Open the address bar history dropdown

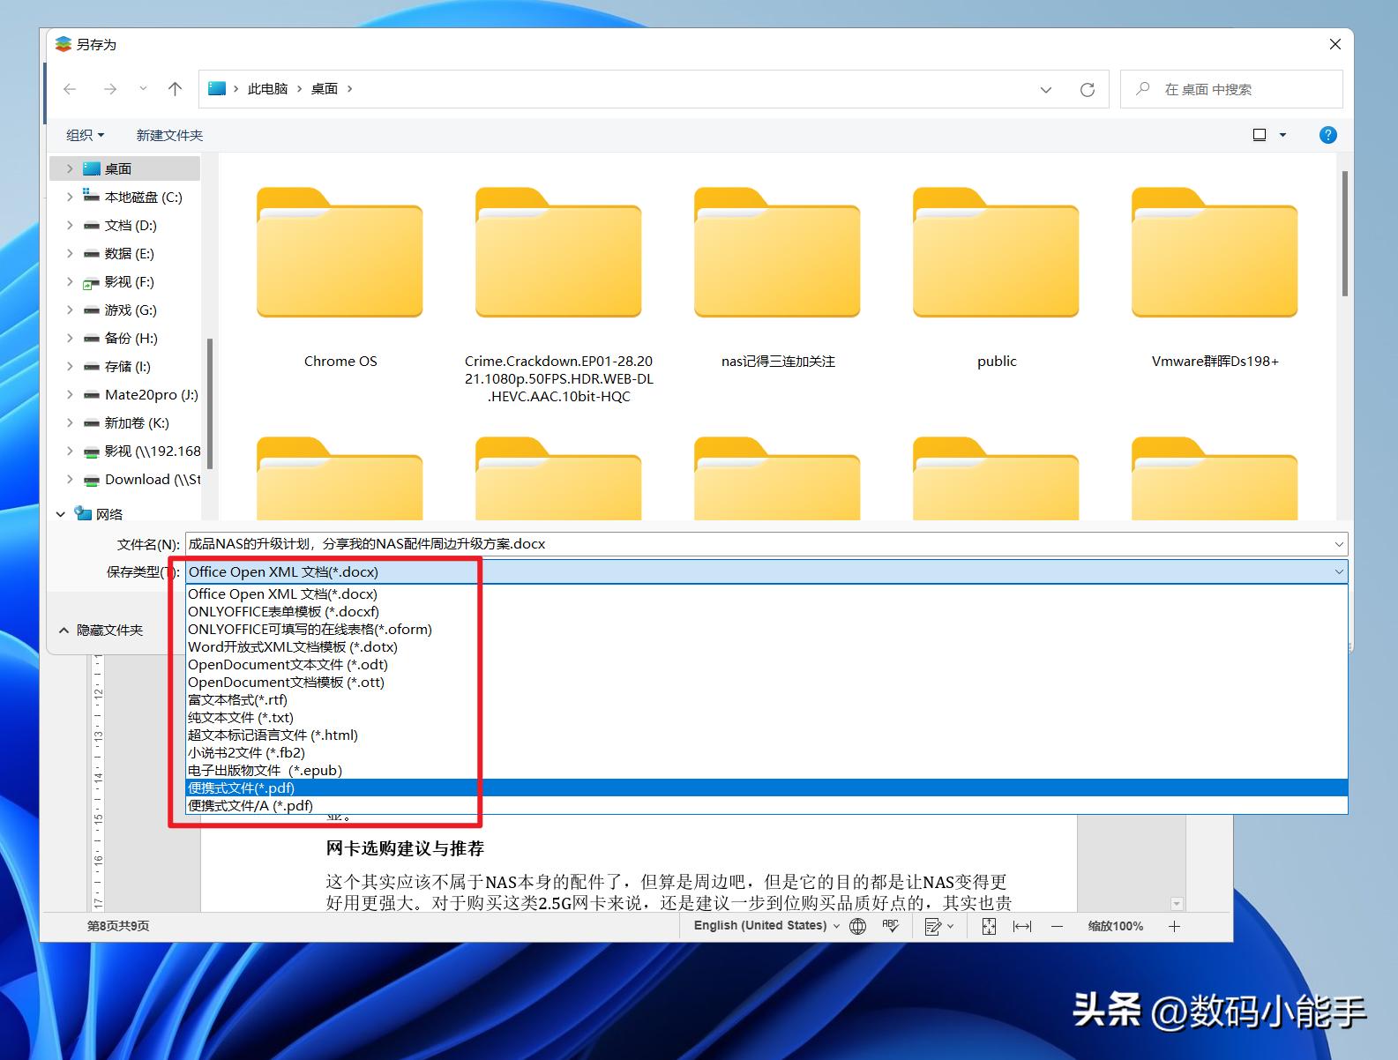1046,90
